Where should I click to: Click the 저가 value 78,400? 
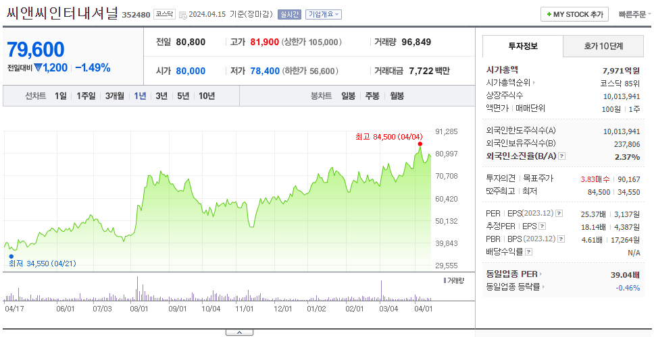click(265, 71)
